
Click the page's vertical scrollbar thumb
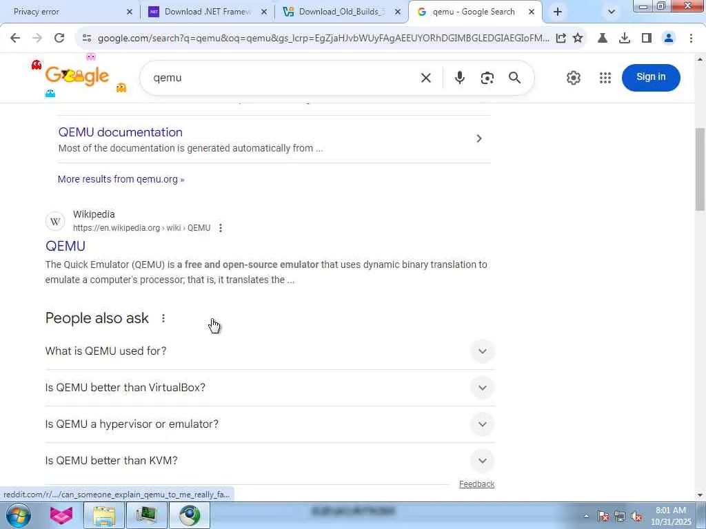700,169
